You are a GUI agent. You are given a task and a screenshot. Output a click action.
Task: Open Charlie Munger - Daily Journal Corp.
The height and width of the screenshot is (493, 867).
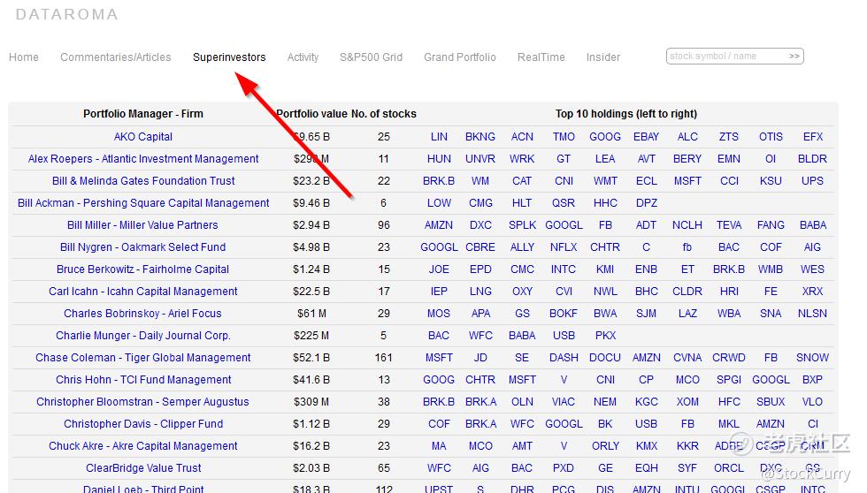tap(142, 336)
